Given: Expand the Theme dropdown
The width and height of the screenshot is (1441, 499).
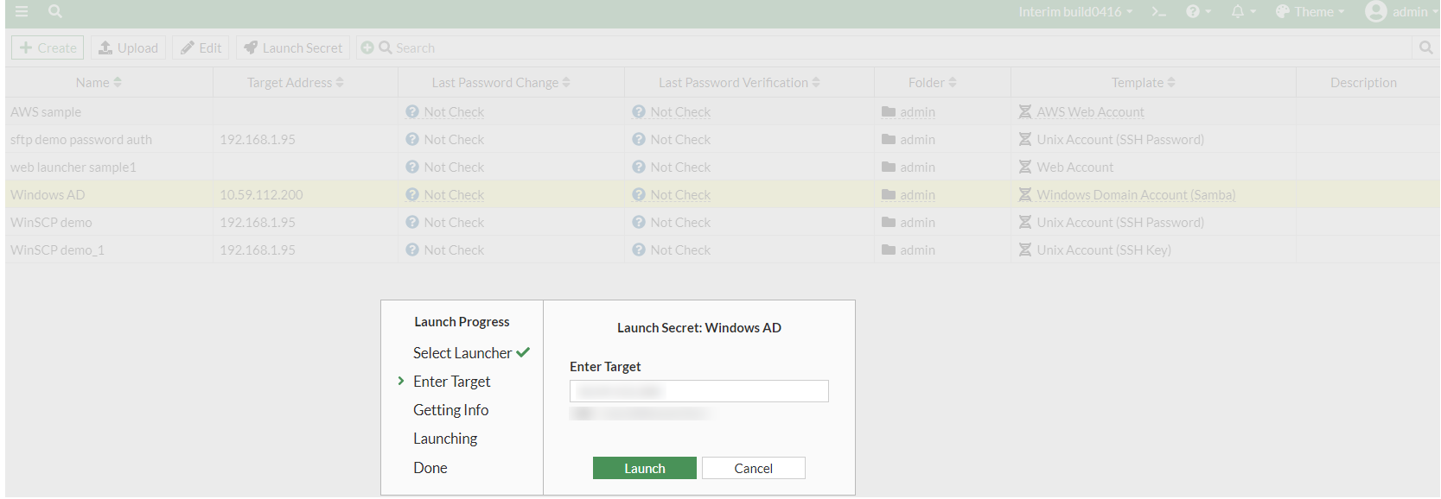Looking at the screenshot, I should (1310, 12).
